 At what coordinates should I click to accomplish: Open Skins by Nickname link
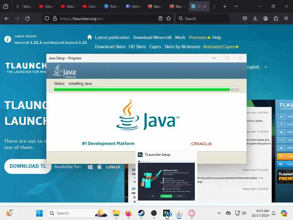pos(182,47)
